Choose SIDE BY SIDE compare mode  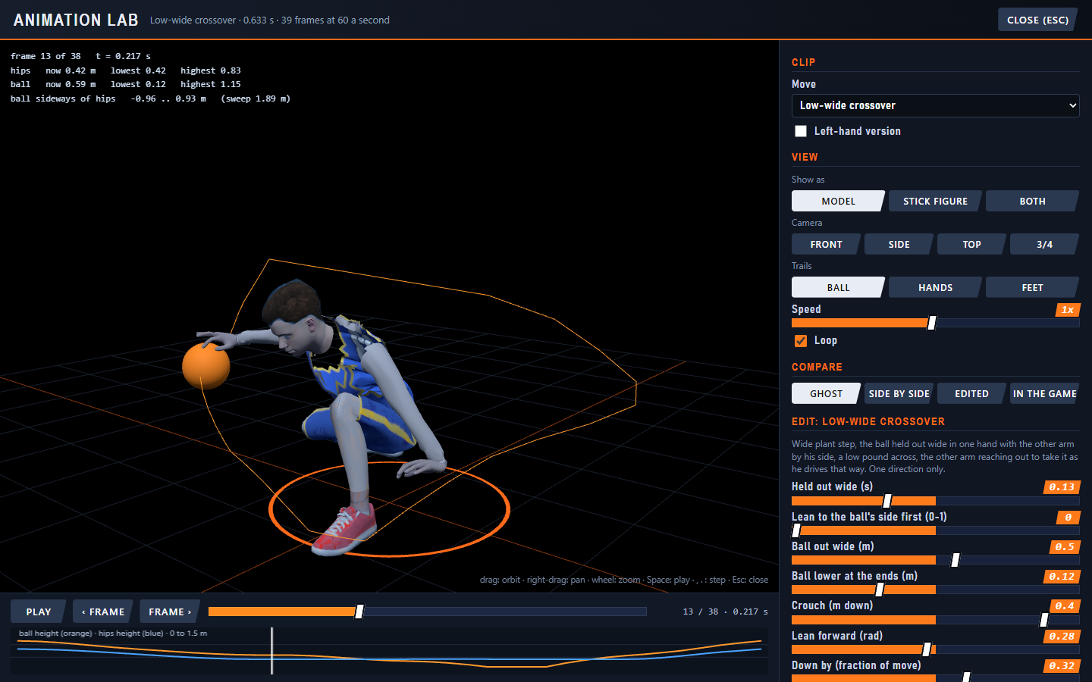[899, 393]
